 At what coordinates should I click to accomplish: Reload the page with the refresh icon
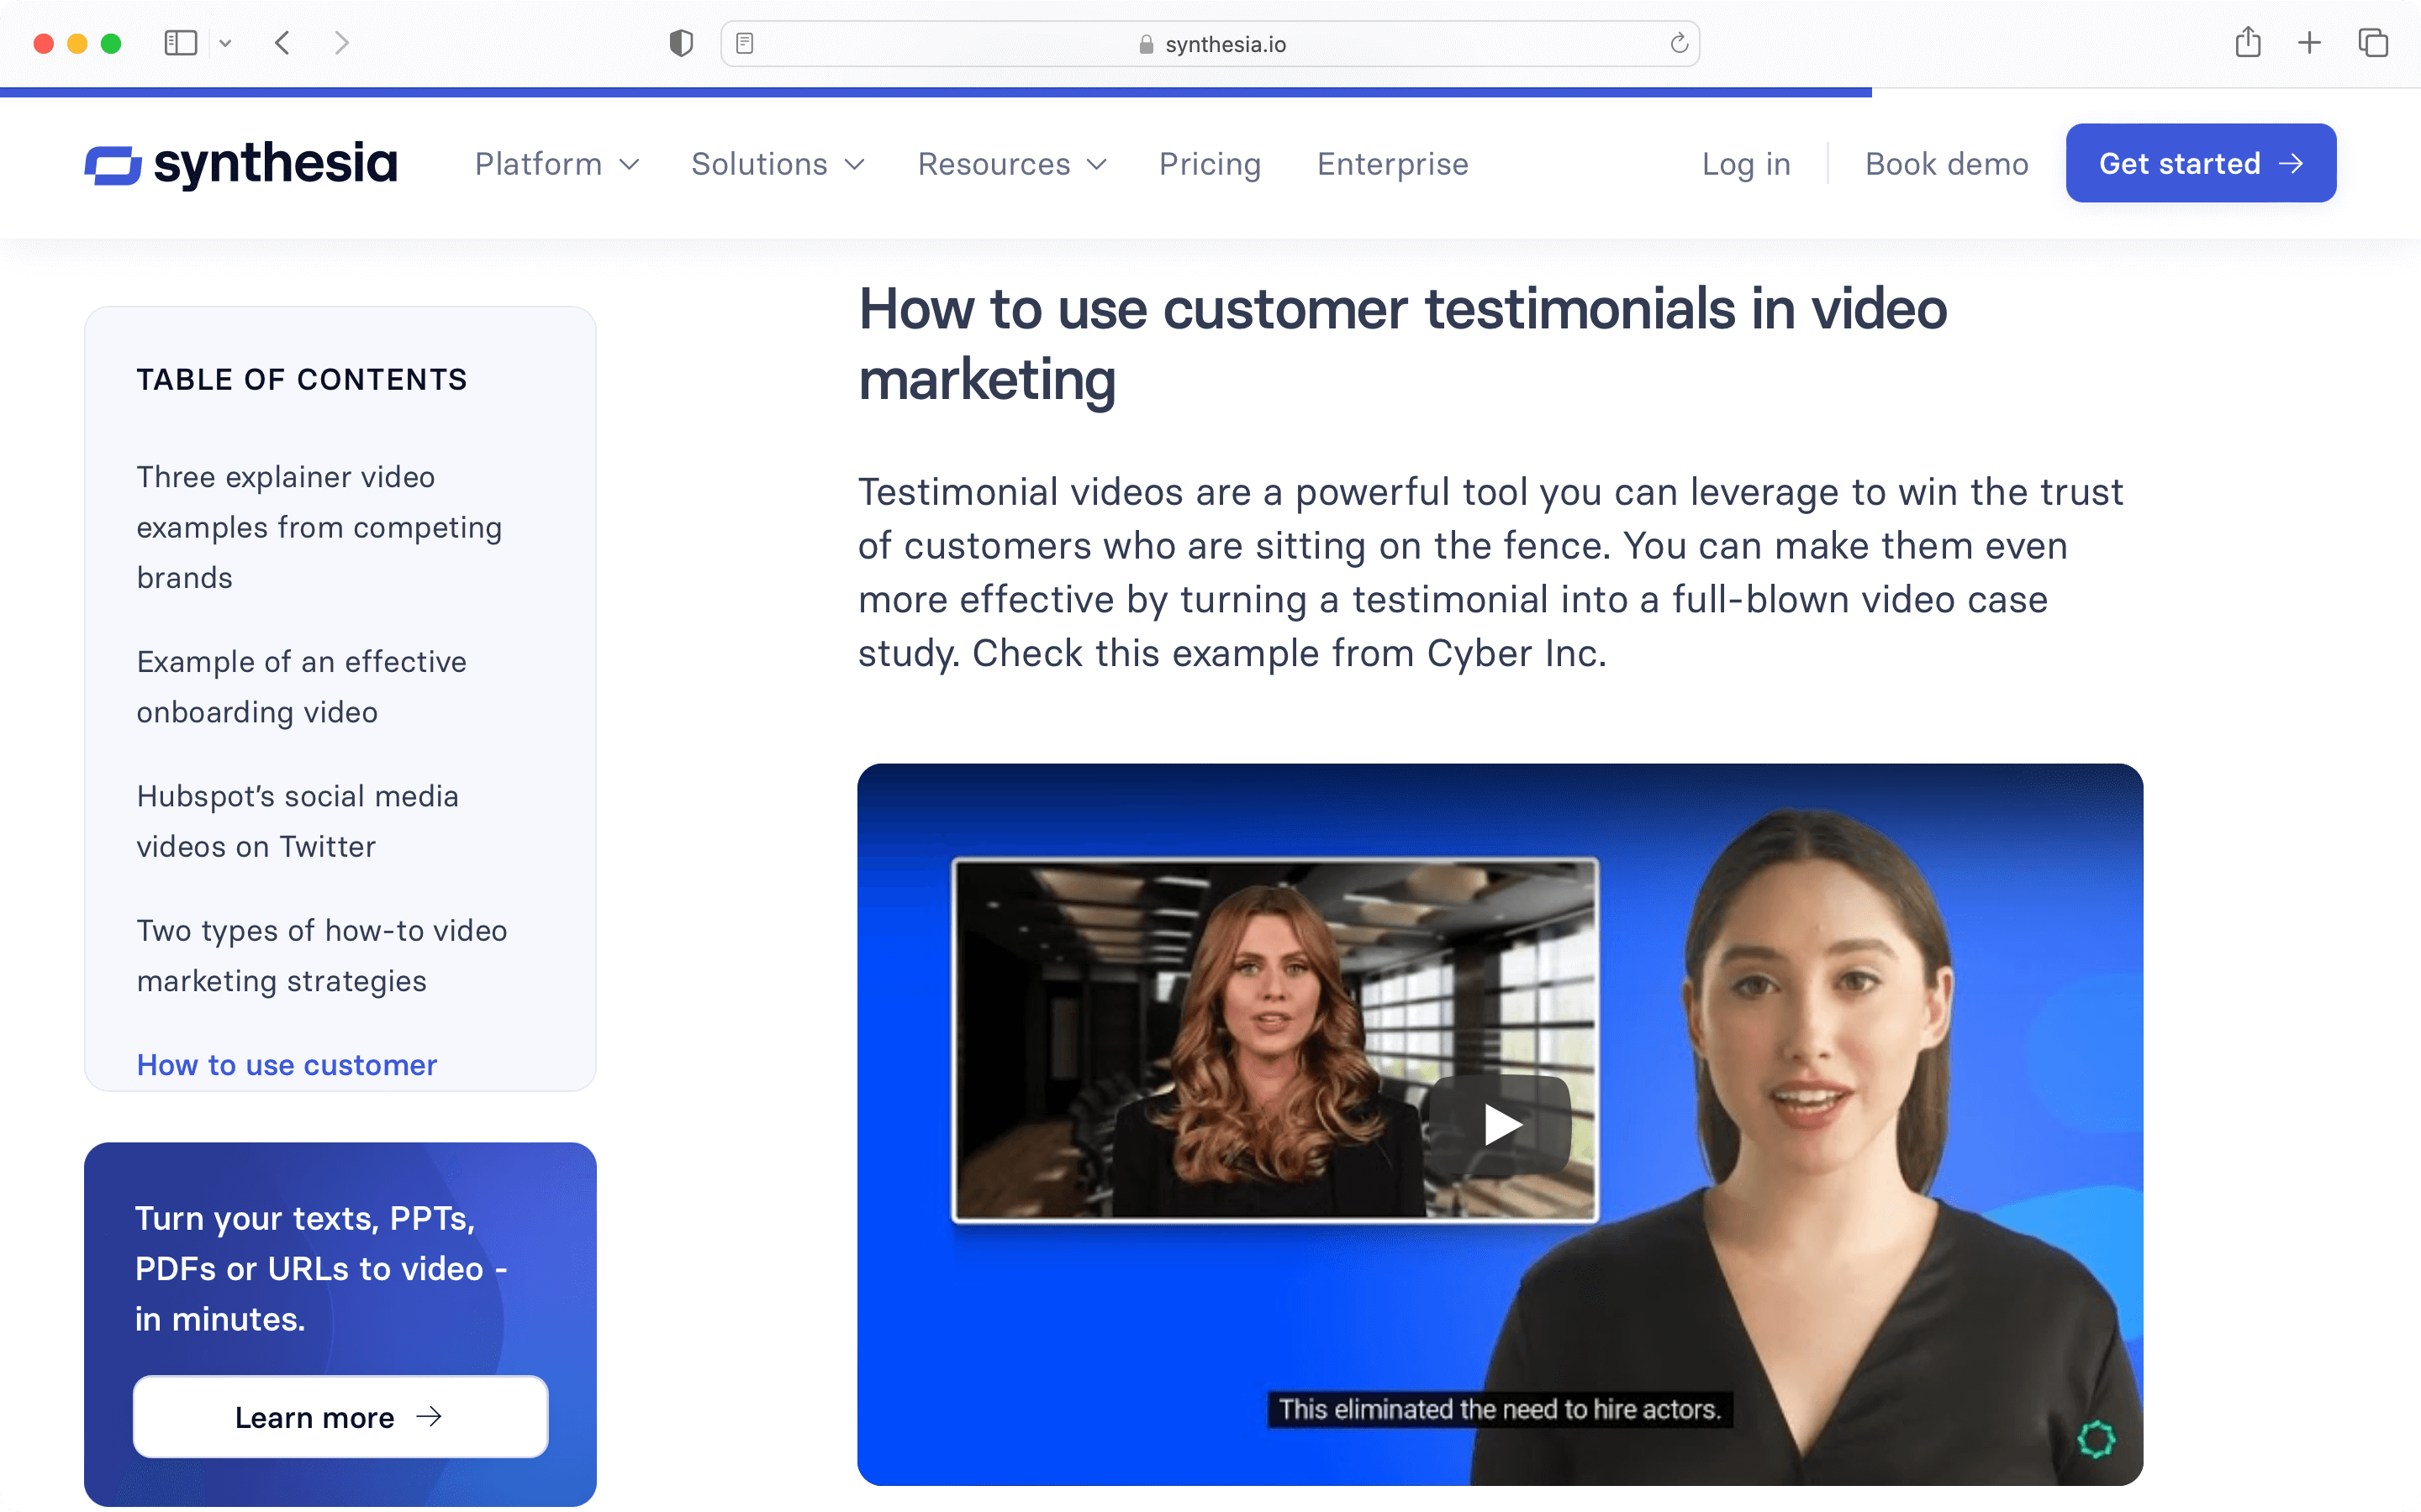click(1679, 43)
